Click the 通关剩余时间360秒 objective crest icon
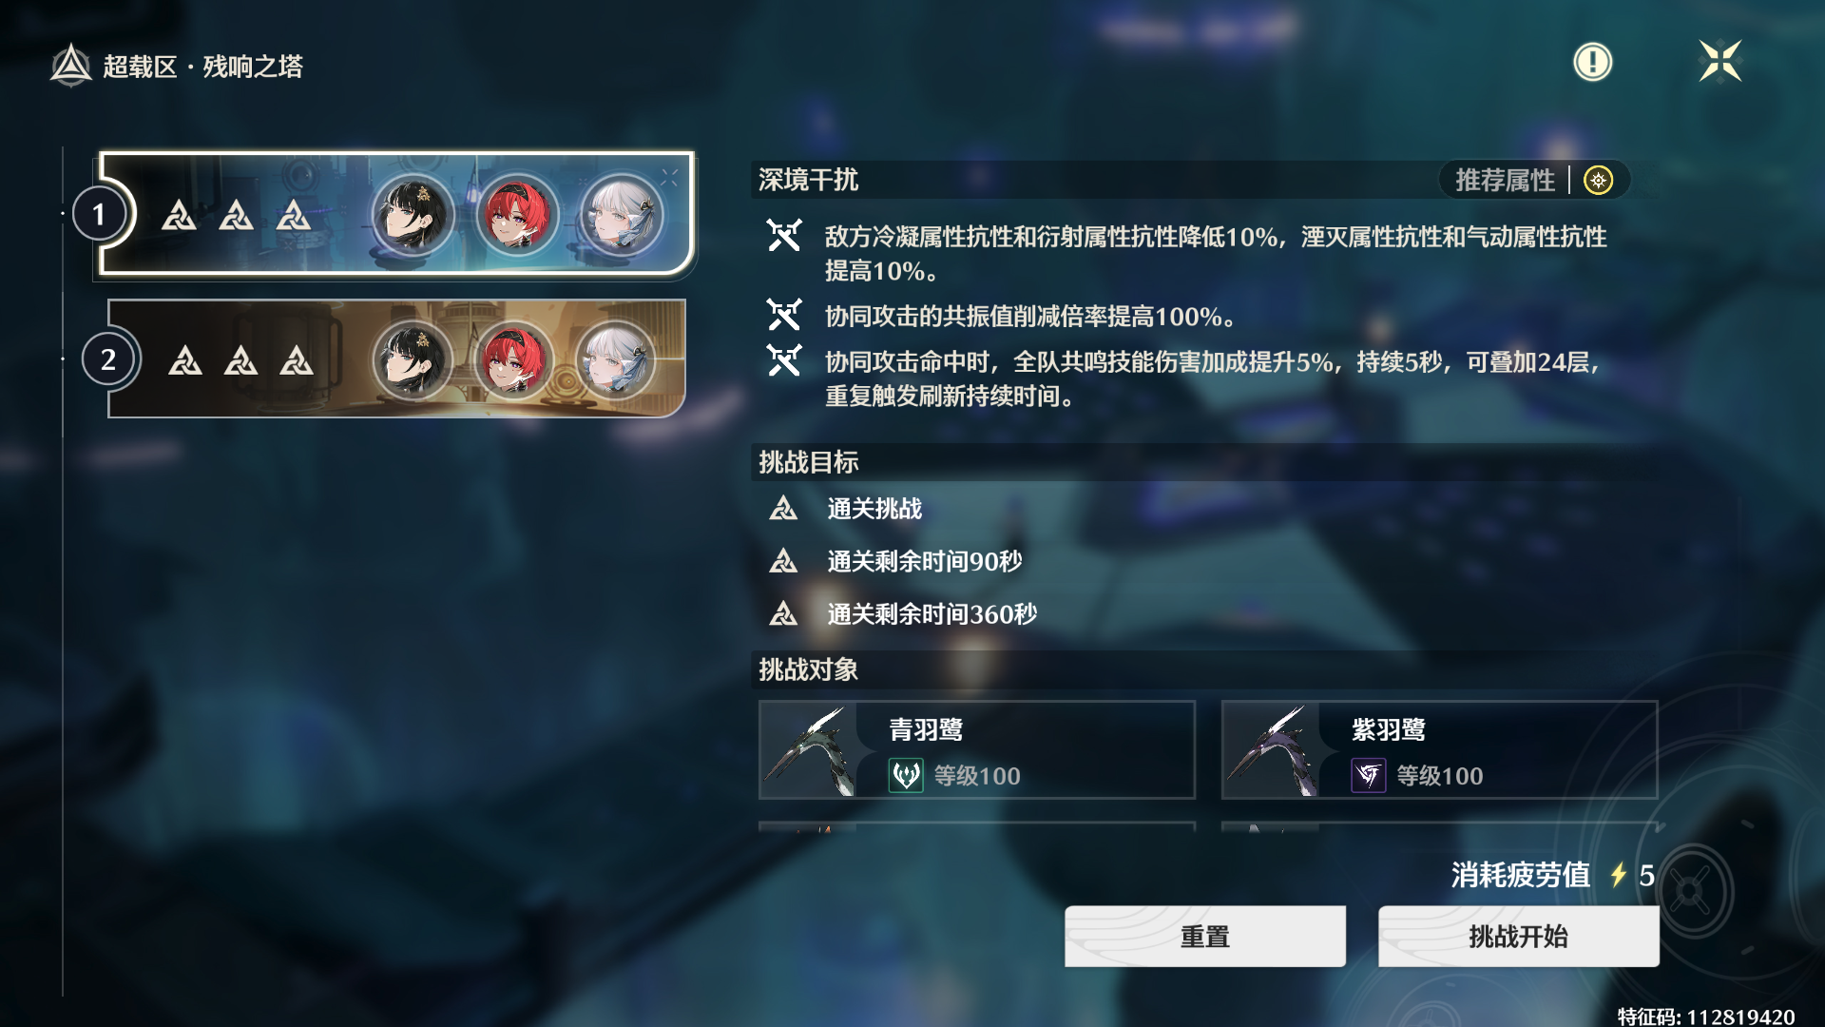The width and height of the screenshot is (1825, 1027). pyautogui.click(x=783, y=614)
